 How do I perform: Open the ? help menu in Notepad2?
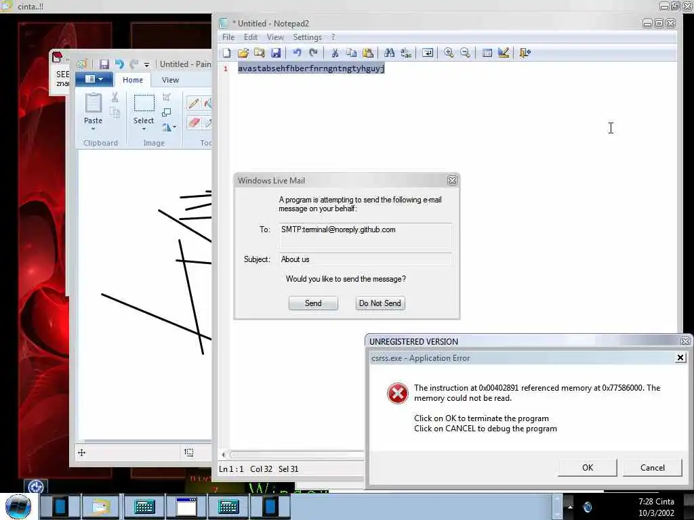[x=333, y=37]
